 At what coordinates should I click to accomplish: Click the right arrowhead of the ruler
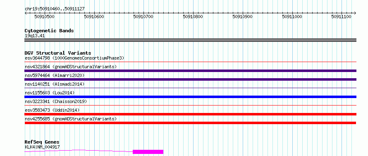point(355,13)
